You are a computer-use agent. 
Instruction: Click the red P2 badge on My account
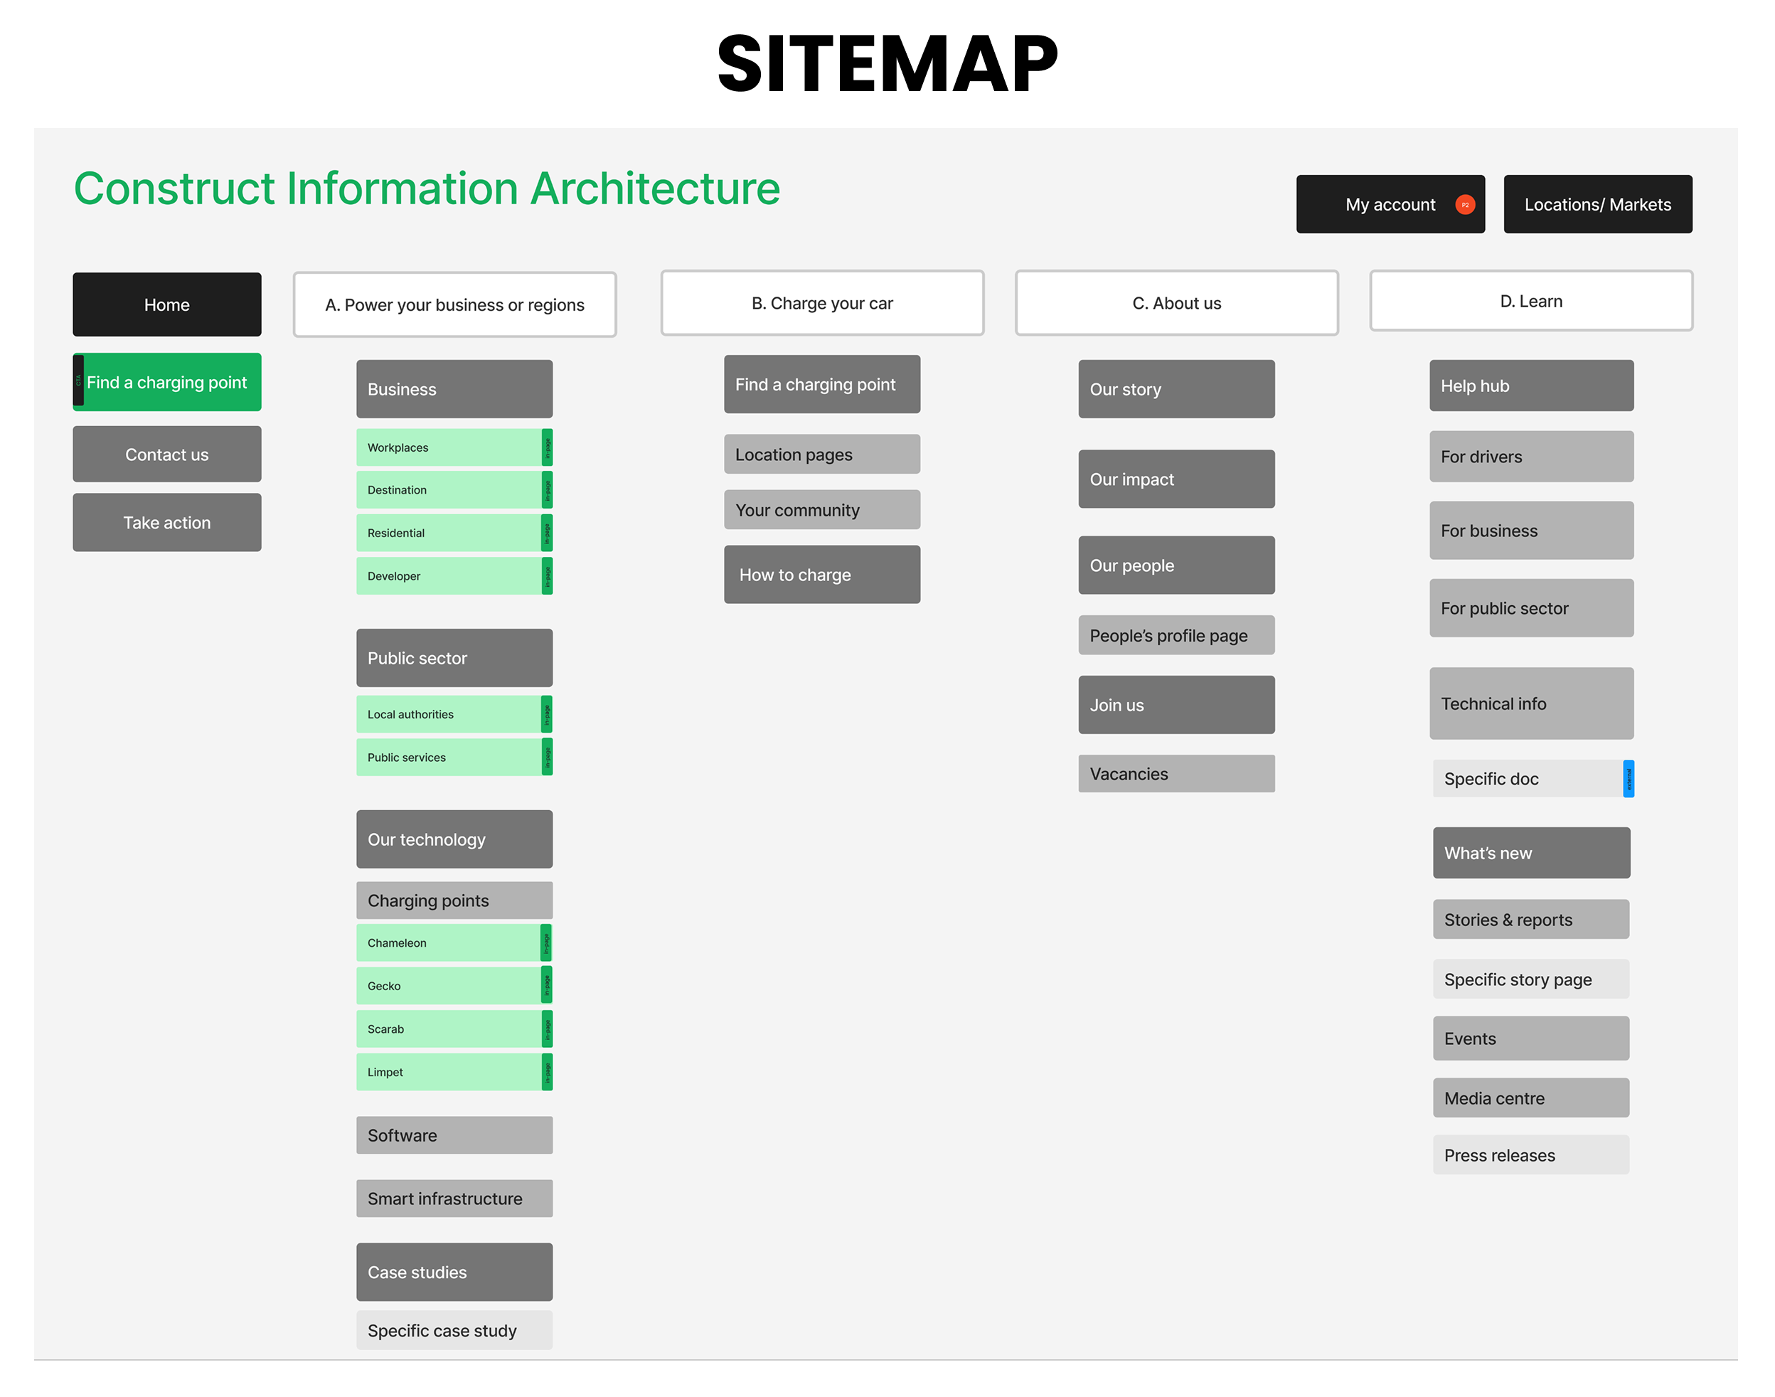tap(1464, 204)
